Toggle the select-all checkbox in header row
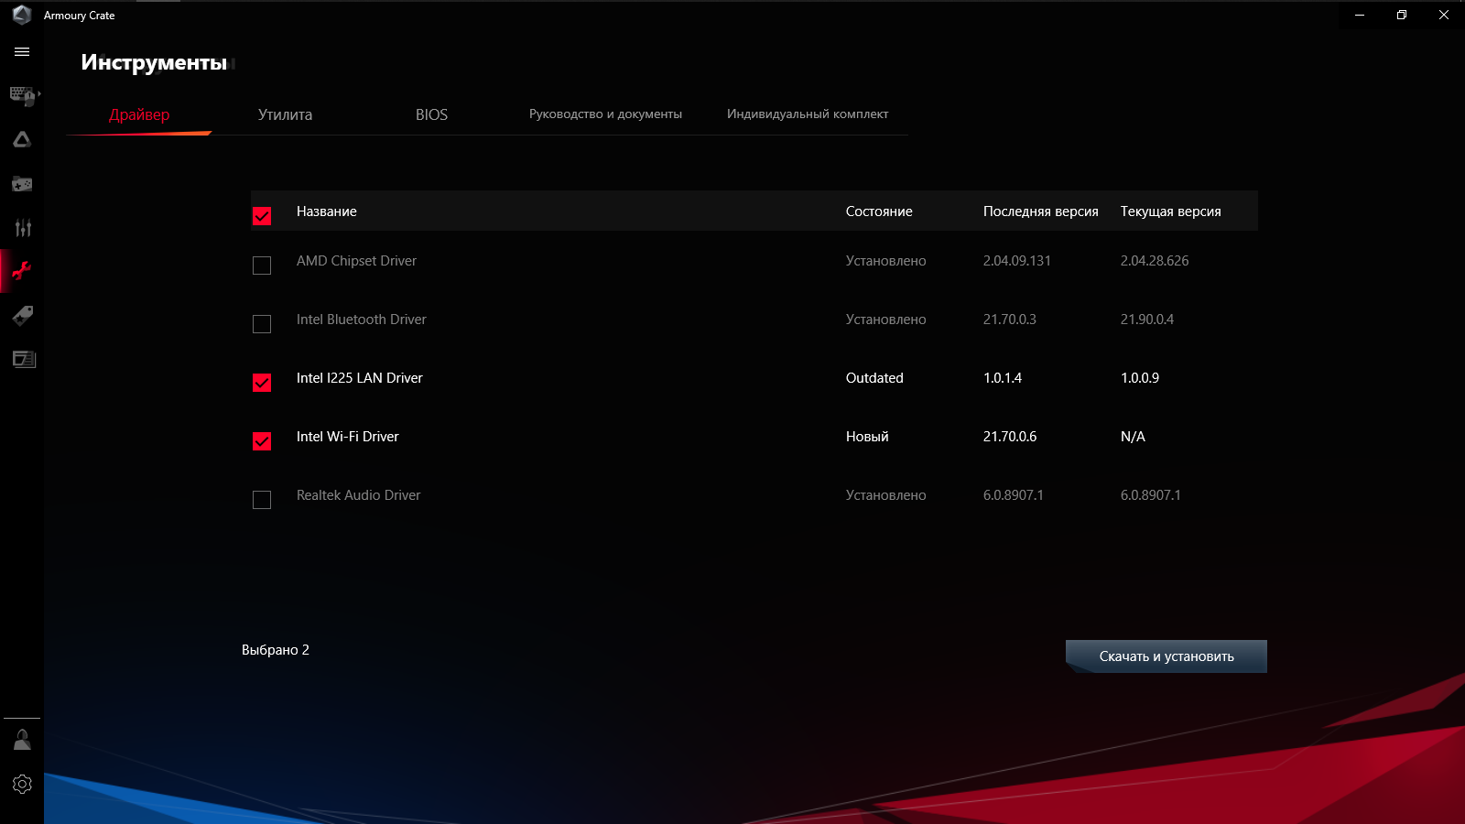1465x824 pixels. pos(262,216)
